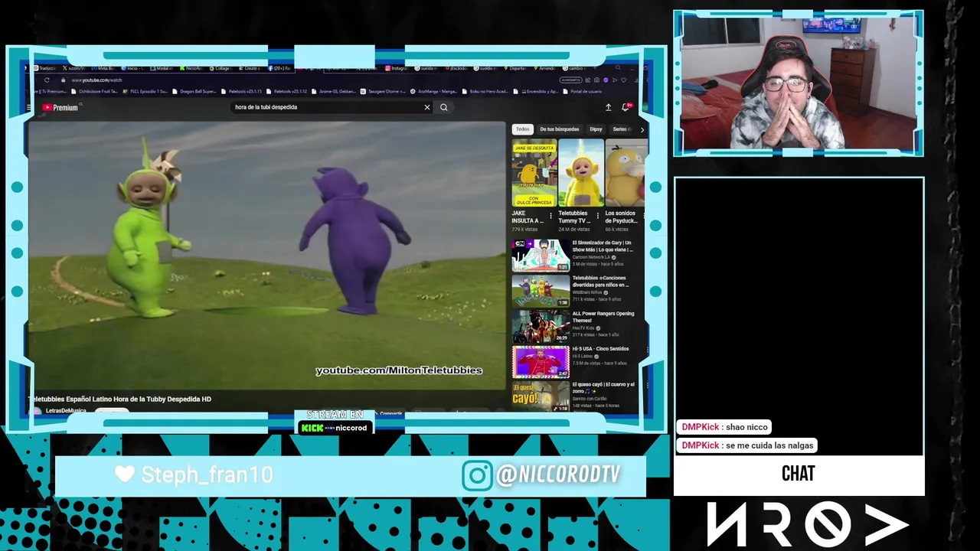Click the Instagram icon beside @NICCORODTV

point(476,475)
